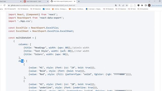162x91 pixels.
Task: Click the "H1" value string
Action: click(41, 68)
